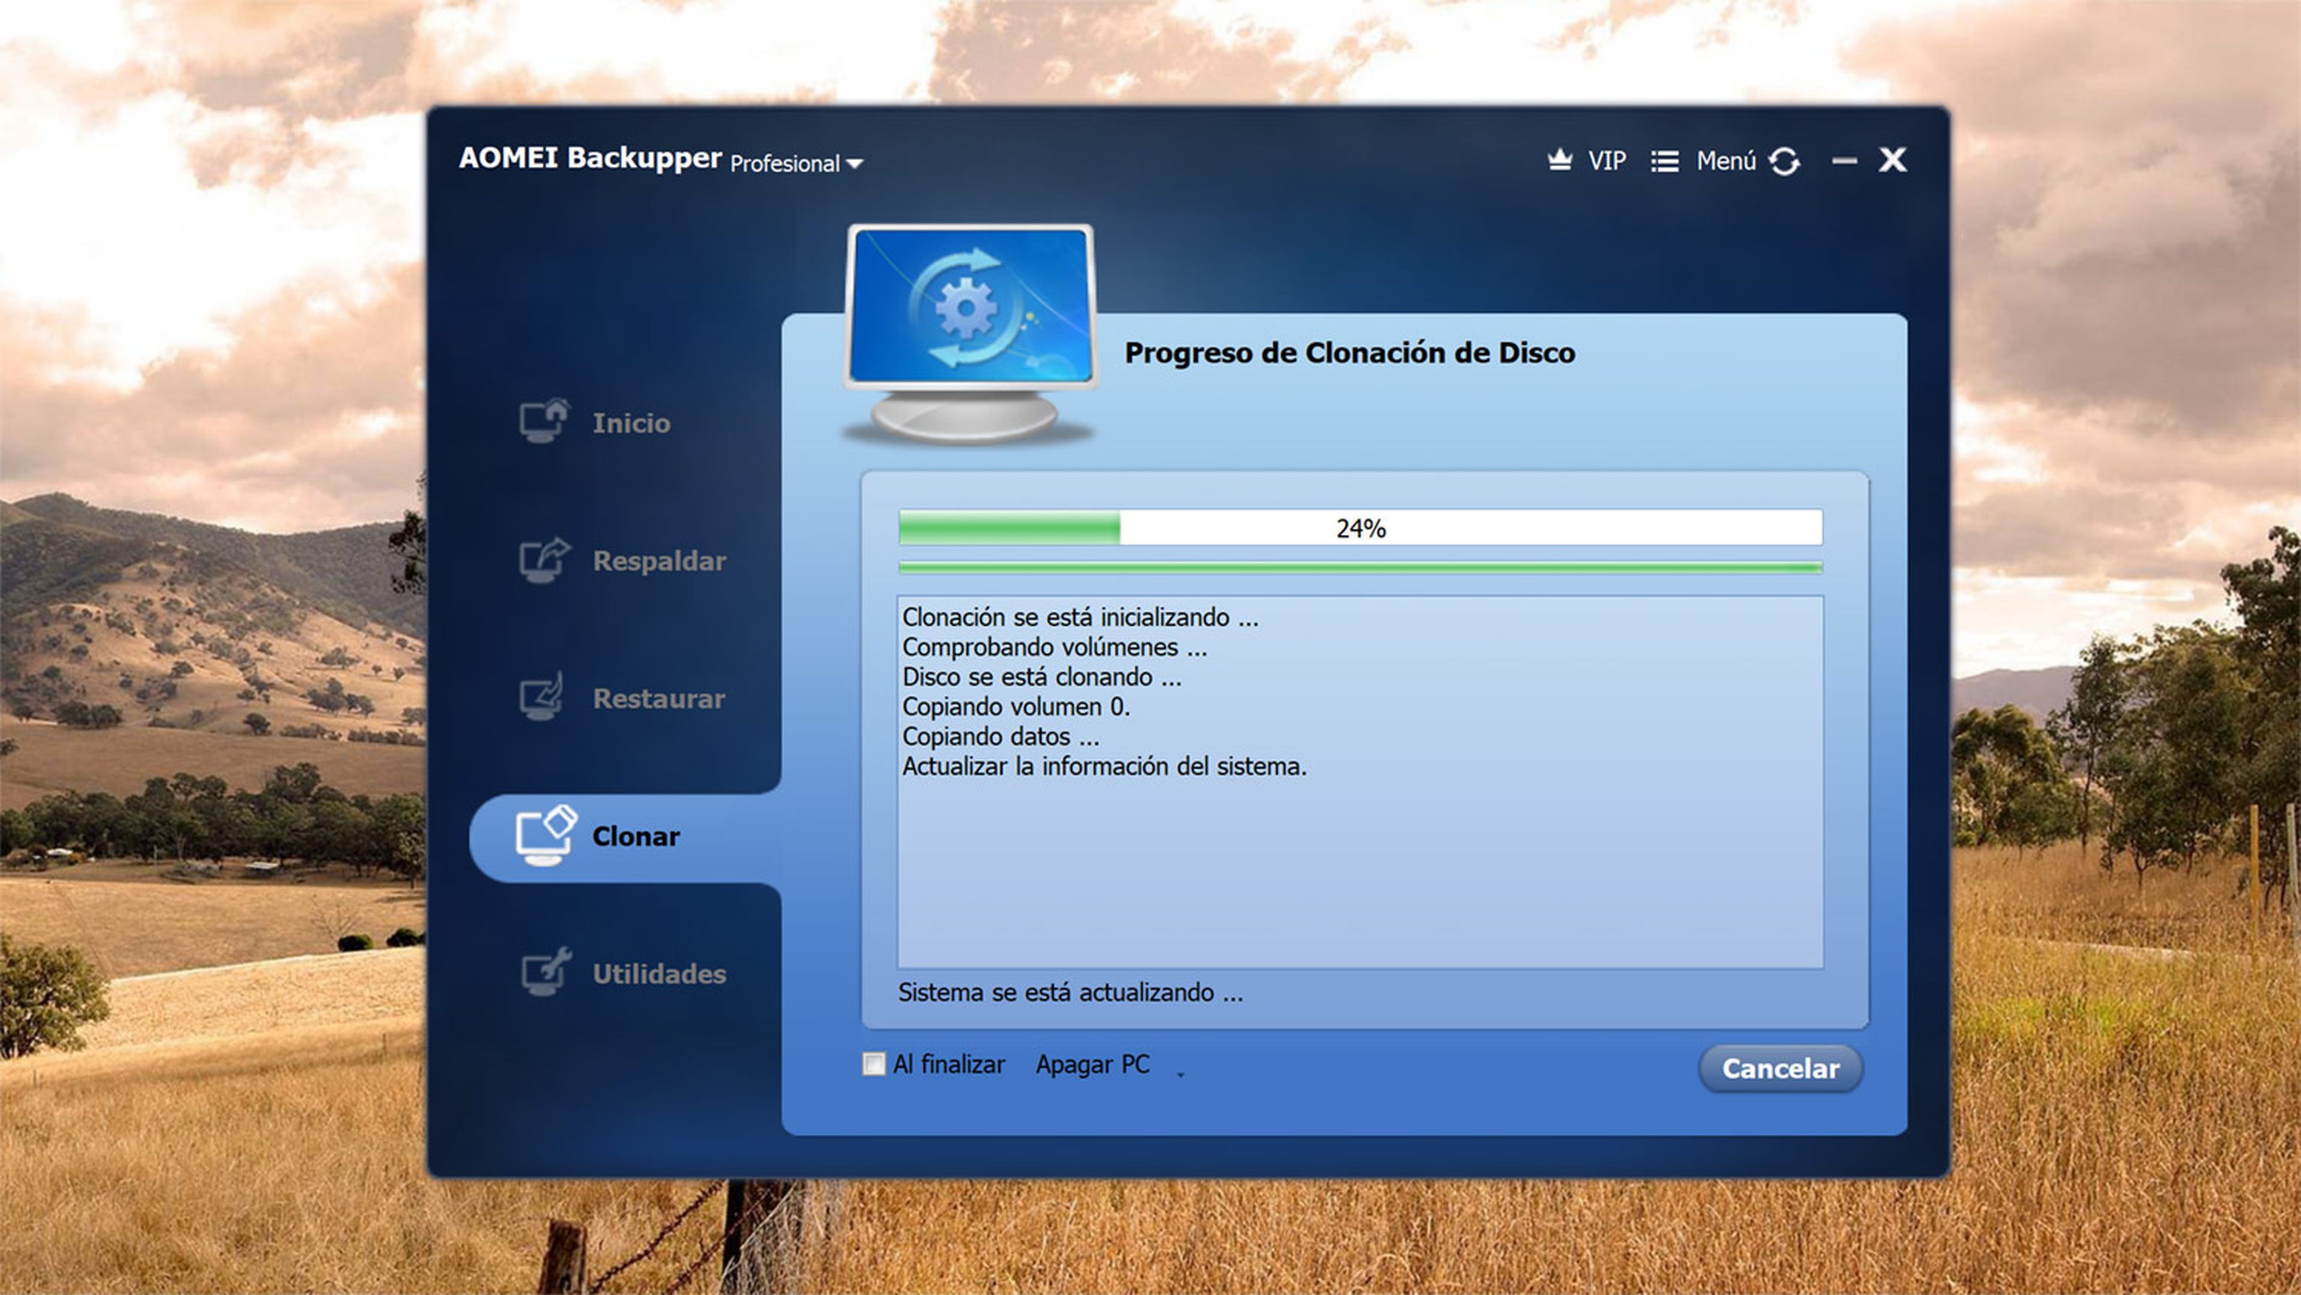The width and height of the screenshot is (2301, 1295).
Task: Click the VIP label
Action: pyautogui.click(x=1606, y=161)
